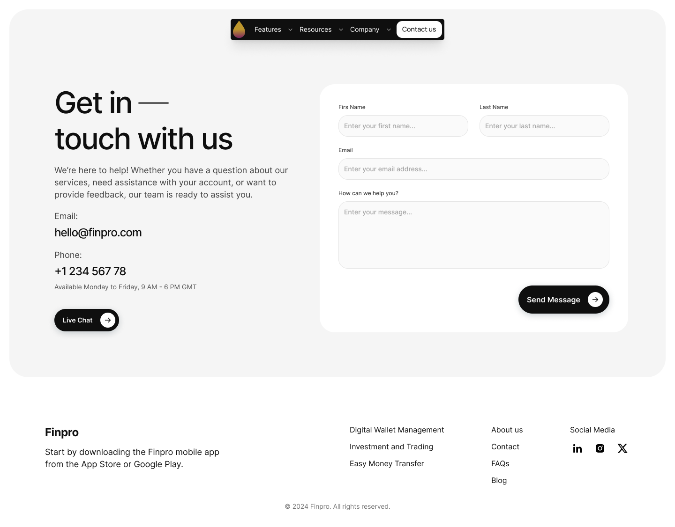Open the LinkedIn social media icon
675x527 pixels.
pos(577,448)
